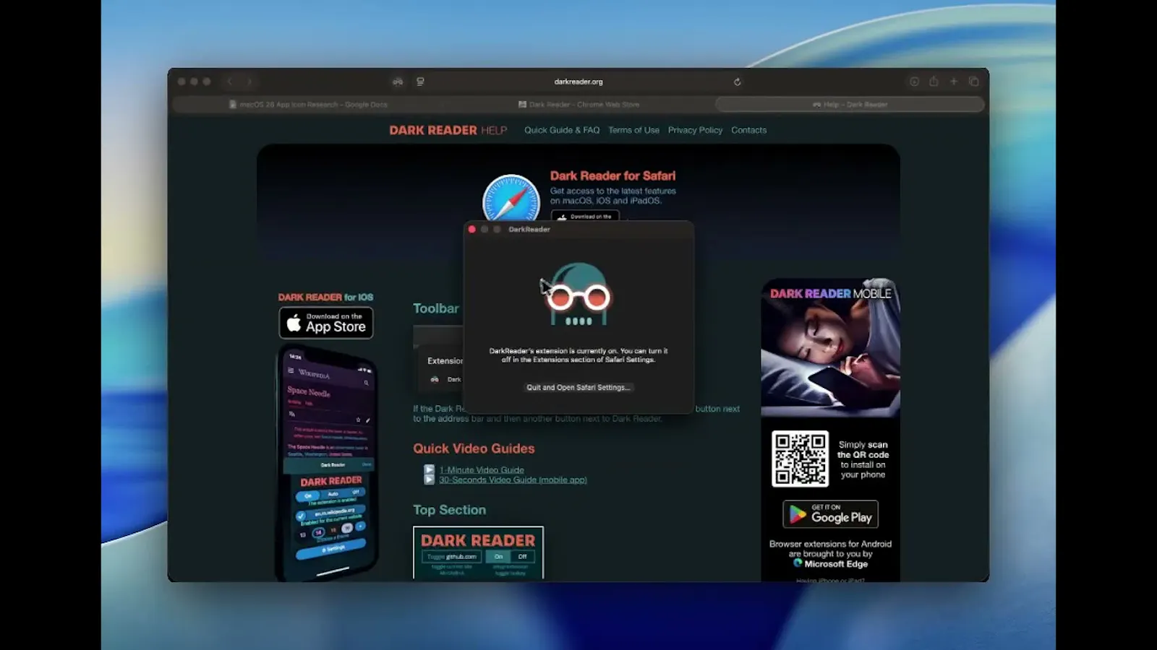Click the page menu icon beside Dark Reader extension

coord(420,82)
